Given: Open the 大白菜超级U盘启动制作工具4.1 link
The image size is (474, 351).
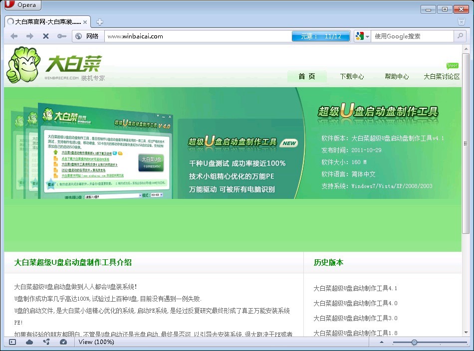Looking at the screenshot, I should (355, 288).
